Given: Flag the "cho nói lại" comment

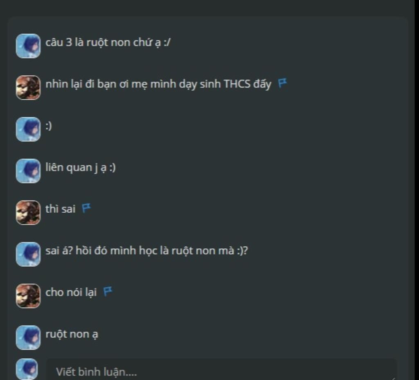Looking at the screenshot, I should tap(108, 291).
